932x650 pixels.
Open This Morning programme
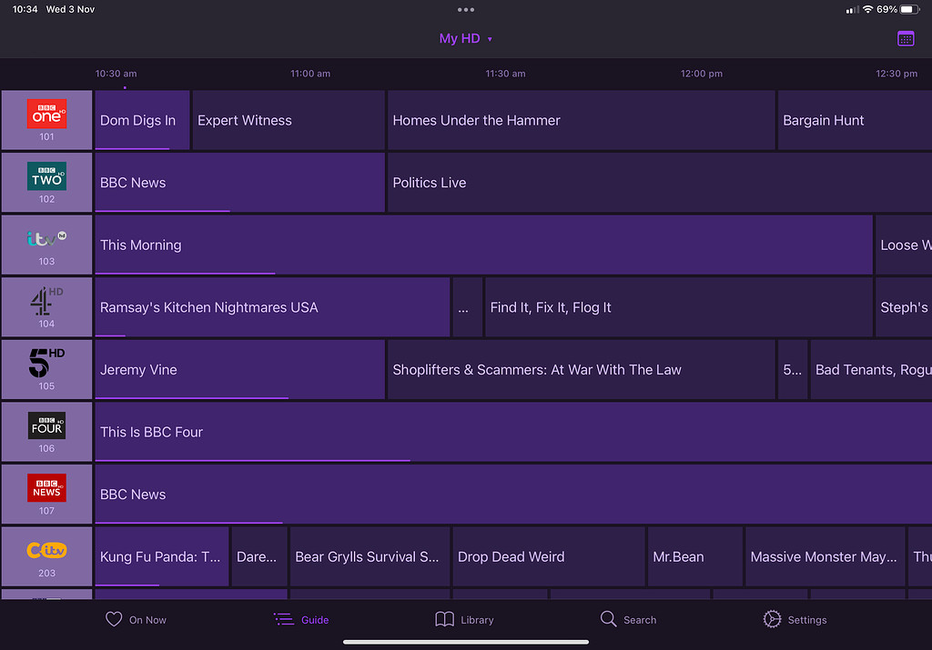coord(484,245)
